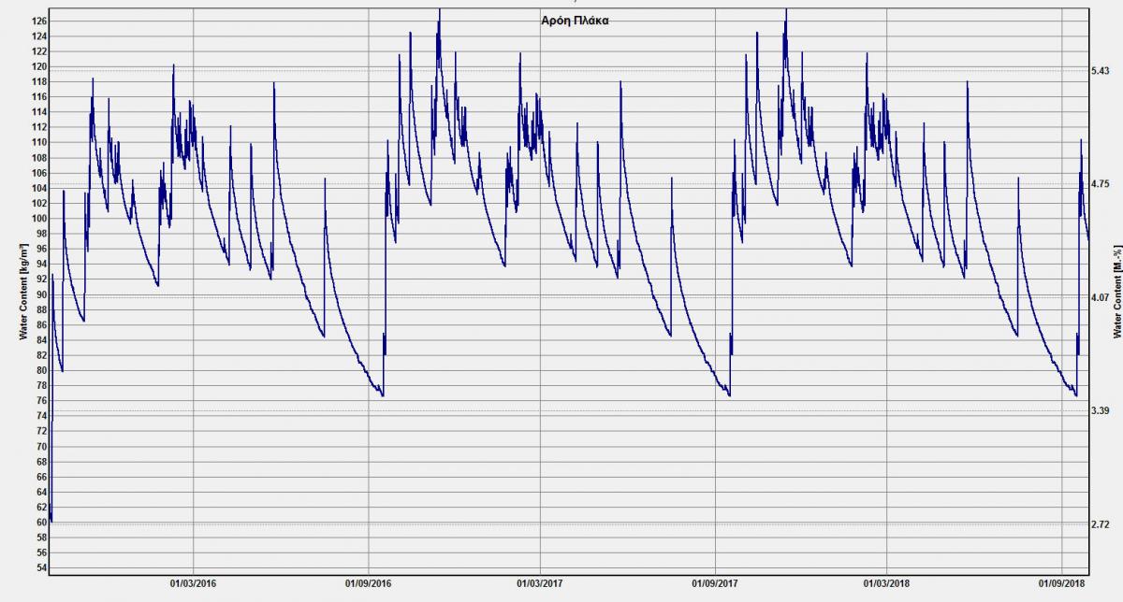Click the 4.75 right axis value

(1100, 184)
